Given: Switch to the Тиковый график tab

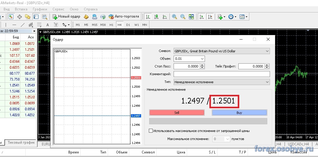Looking at the screenshot, I should (21, 143).
